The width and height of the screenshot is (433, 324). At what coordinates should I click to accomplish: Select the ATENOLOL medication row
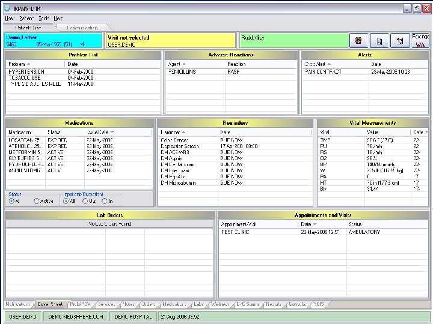click(x=79, y=146)
